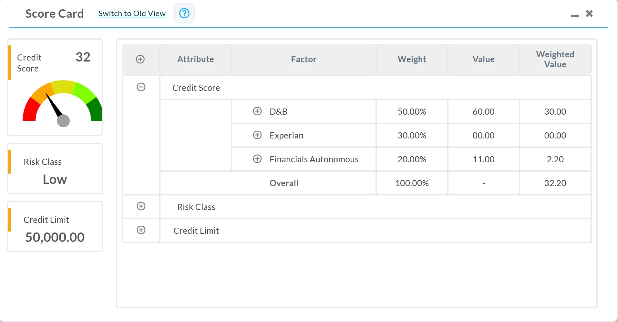
Task: Click the D&B weight 50.00% cell
Action: tap(412, 112)
